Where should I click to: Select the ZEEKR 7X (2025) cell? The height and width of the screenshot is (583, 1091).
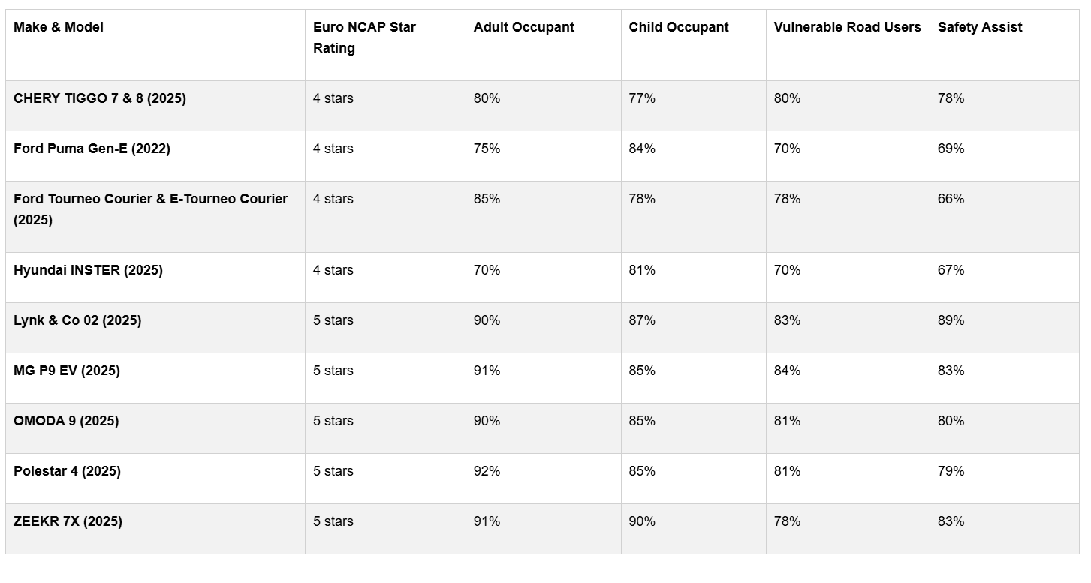tap(68, 521)
